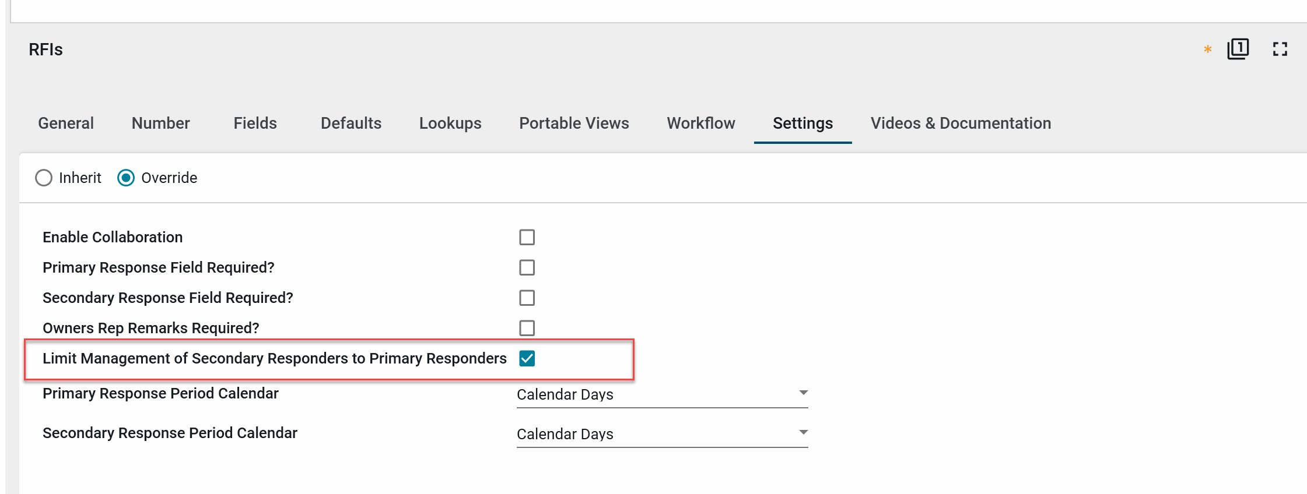Select the Inherit radio button

pyautogui.click(x=44, y=178)
